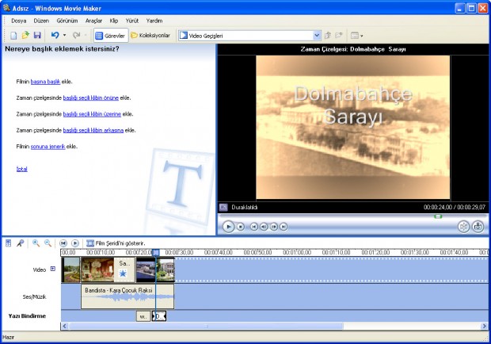Click the İptal link
Screen dimensions: 491x344
[22, 169]
